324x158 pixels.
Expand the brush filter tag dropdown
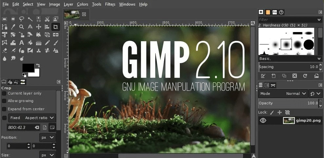coord(319,20)
